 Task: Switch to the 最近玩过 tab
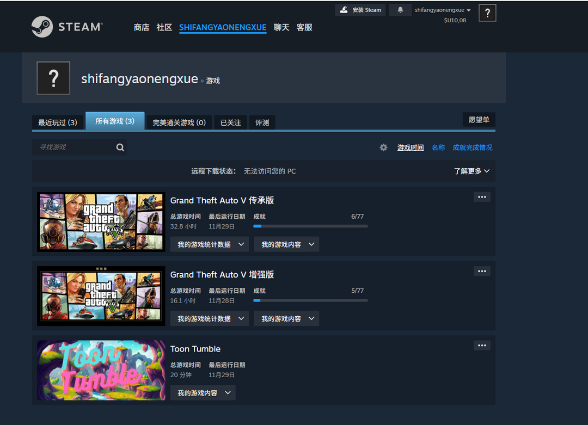pos(58,122)
